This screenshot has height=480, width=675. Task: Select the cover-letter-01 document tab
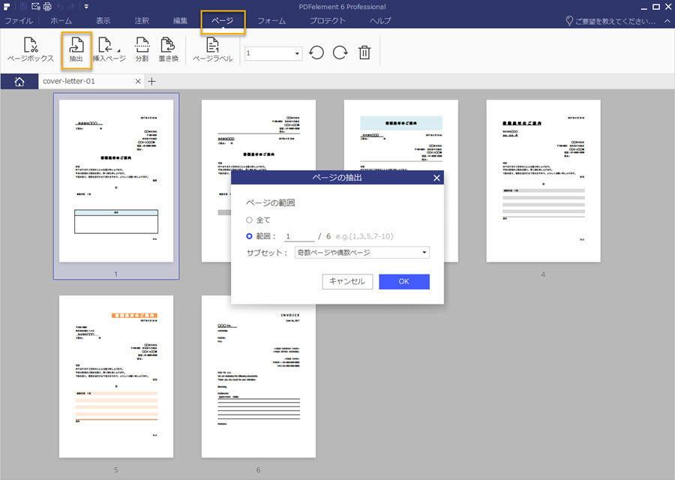point(91,81)
